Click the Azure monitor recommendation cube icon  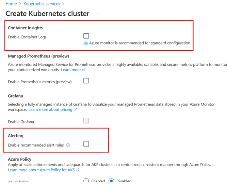(x=86, y=43)
